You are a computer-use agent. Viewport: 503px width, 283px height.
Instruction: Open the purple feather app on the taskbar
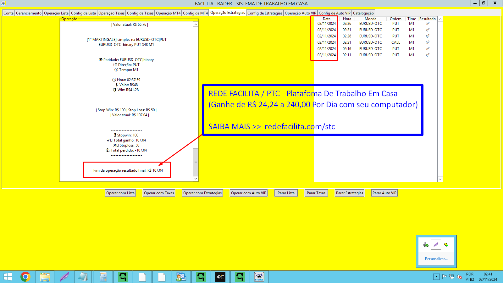point(64,277)
